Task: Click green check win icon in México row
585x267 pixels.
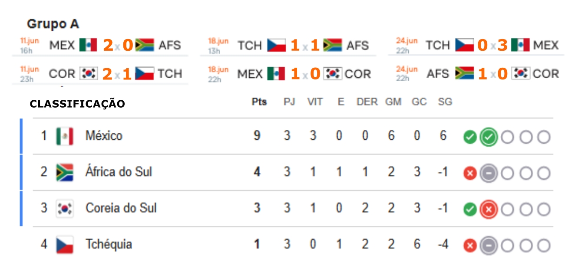Action: [x=470, y=138]
